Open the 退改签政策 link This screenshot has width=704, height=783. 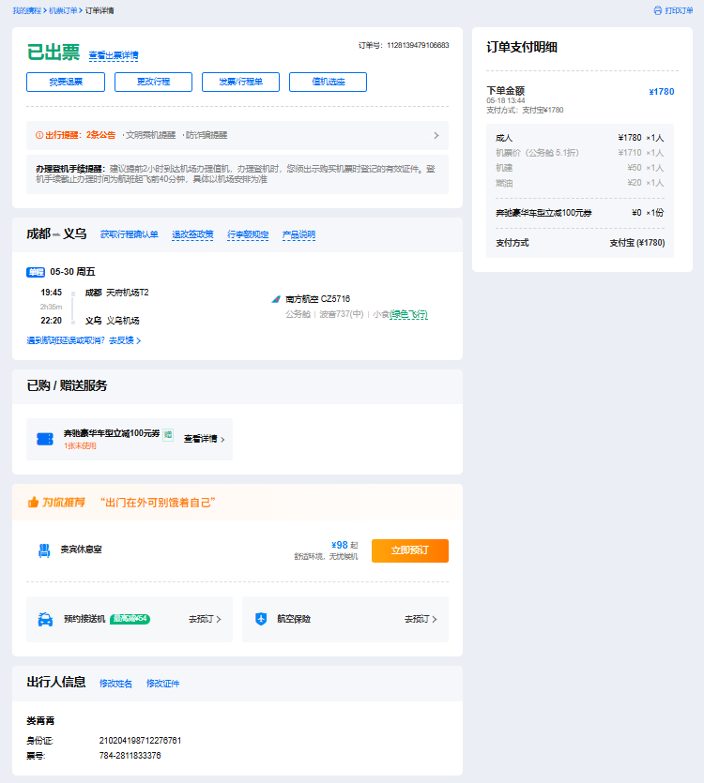coord(192,234)
